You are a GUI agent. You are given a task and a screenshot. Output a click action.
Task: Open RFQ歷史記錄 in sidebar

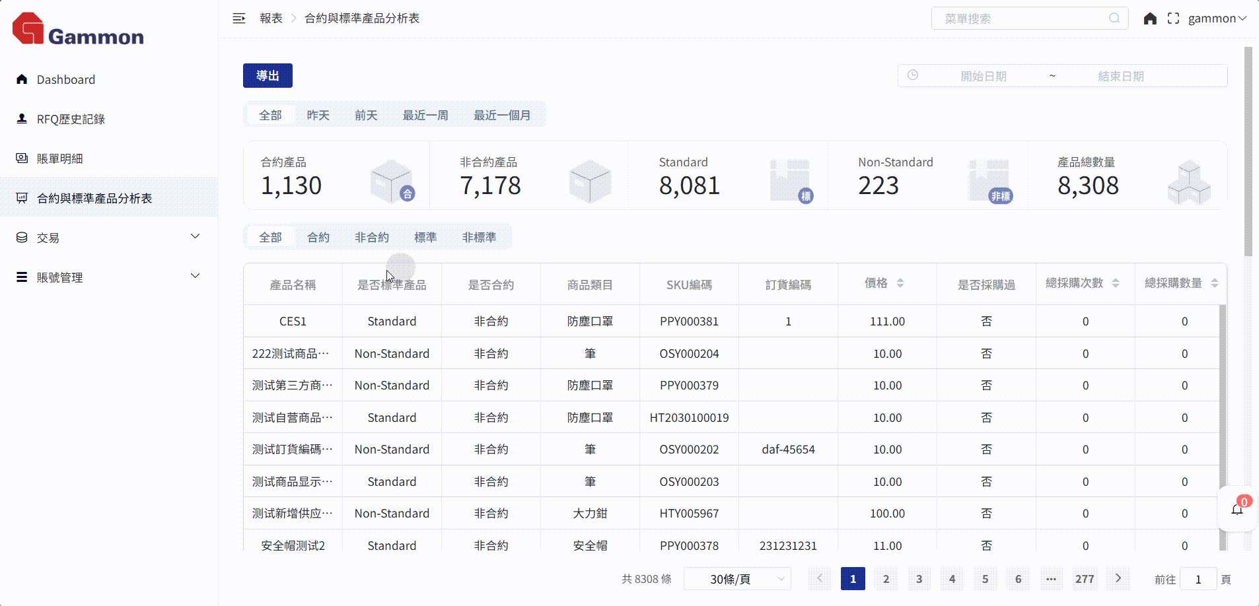coord(71,119)
